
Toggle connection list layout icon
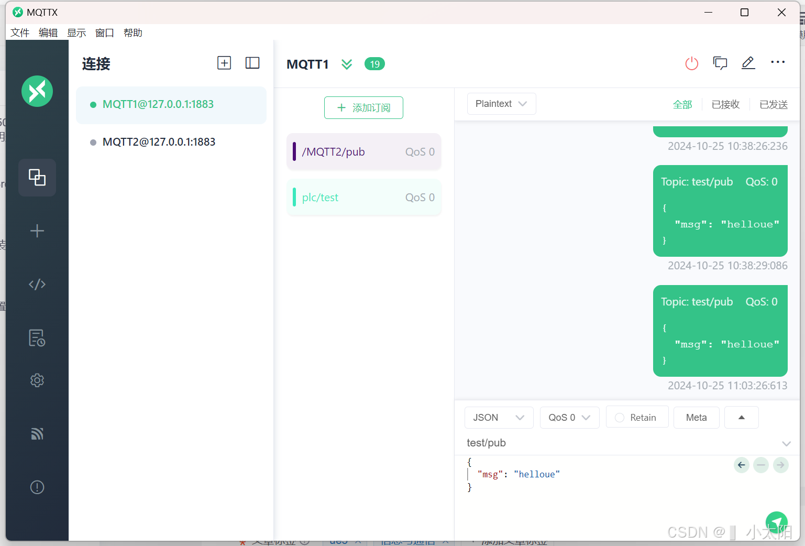coord(252,63)
